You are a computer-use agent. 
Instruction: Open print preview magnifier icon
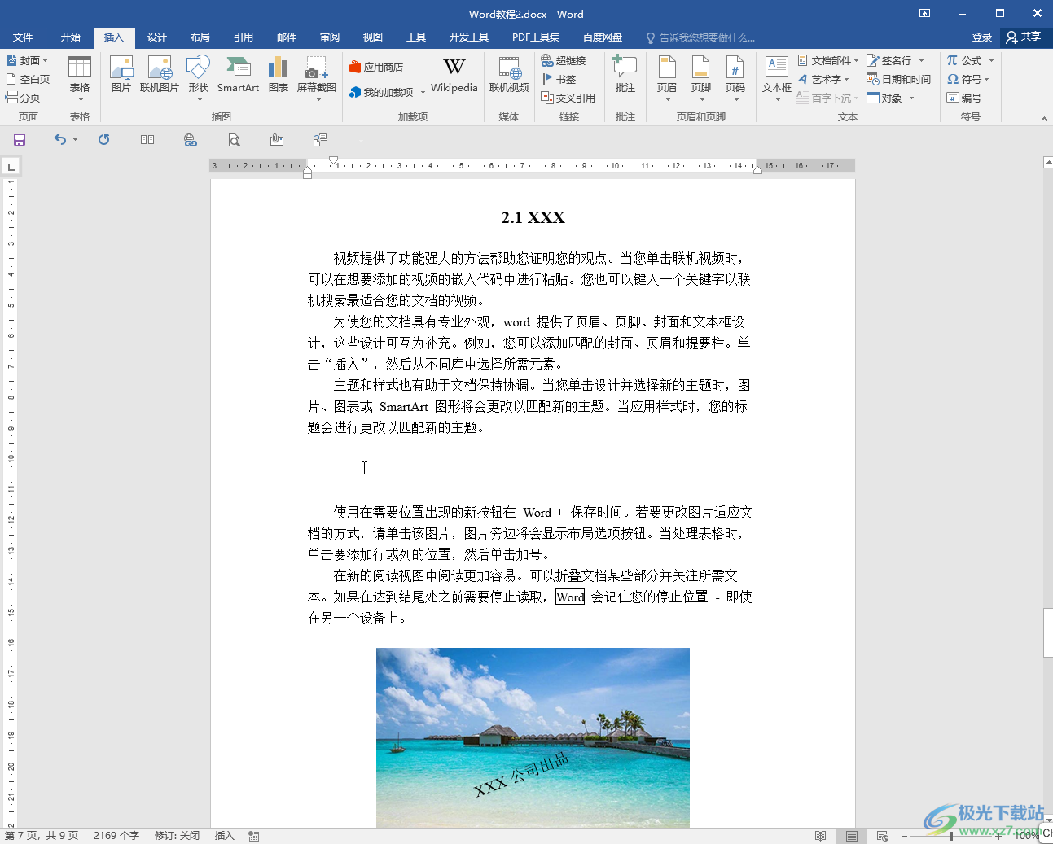coord(234,140)
